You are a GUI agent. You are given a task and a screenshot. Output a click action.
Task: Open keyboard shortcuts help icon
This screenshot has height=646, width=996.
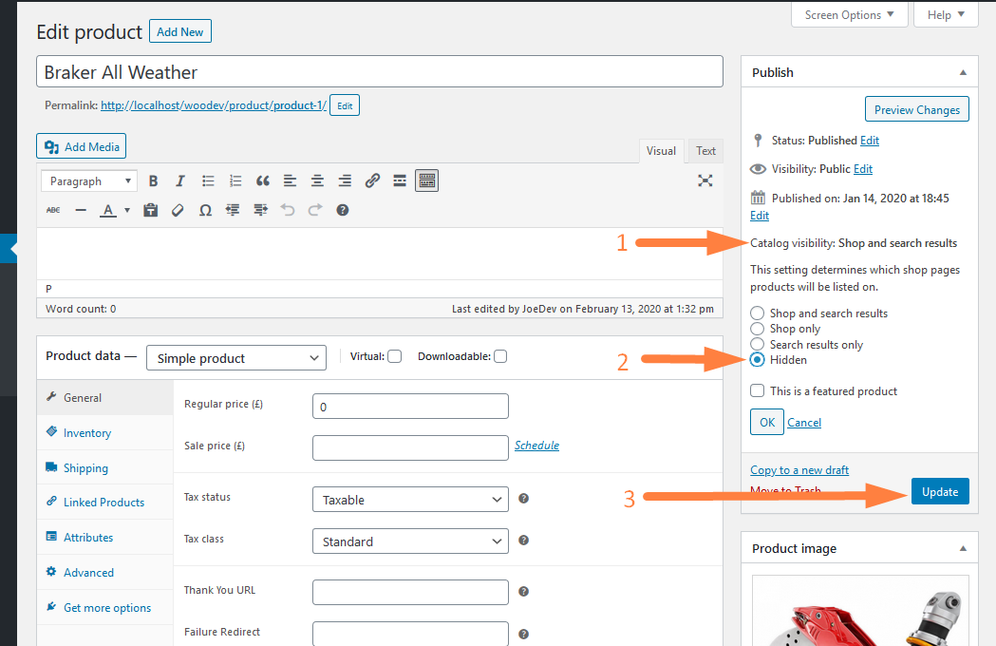(343, 210)
